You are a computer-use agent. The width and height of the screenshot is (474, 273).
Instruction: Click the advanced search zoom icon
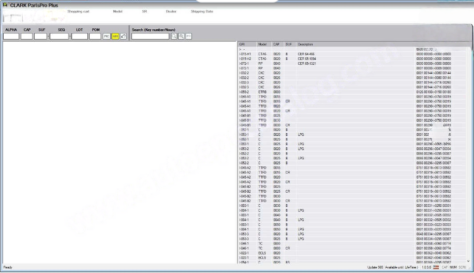tap(181, 36)
